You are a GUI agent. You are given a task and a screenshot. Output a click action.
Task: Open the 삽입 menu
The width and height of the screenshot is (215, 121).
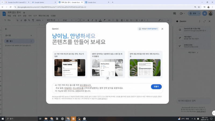pos(25,16)
